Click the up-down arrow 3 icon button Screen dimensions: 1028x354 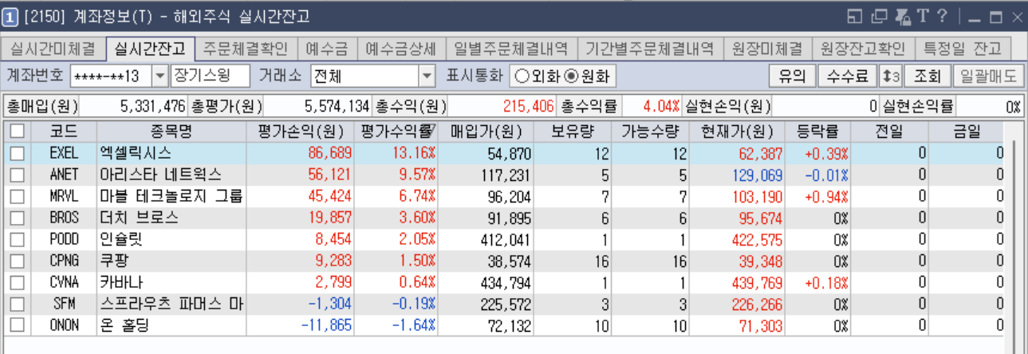point(891,77)
